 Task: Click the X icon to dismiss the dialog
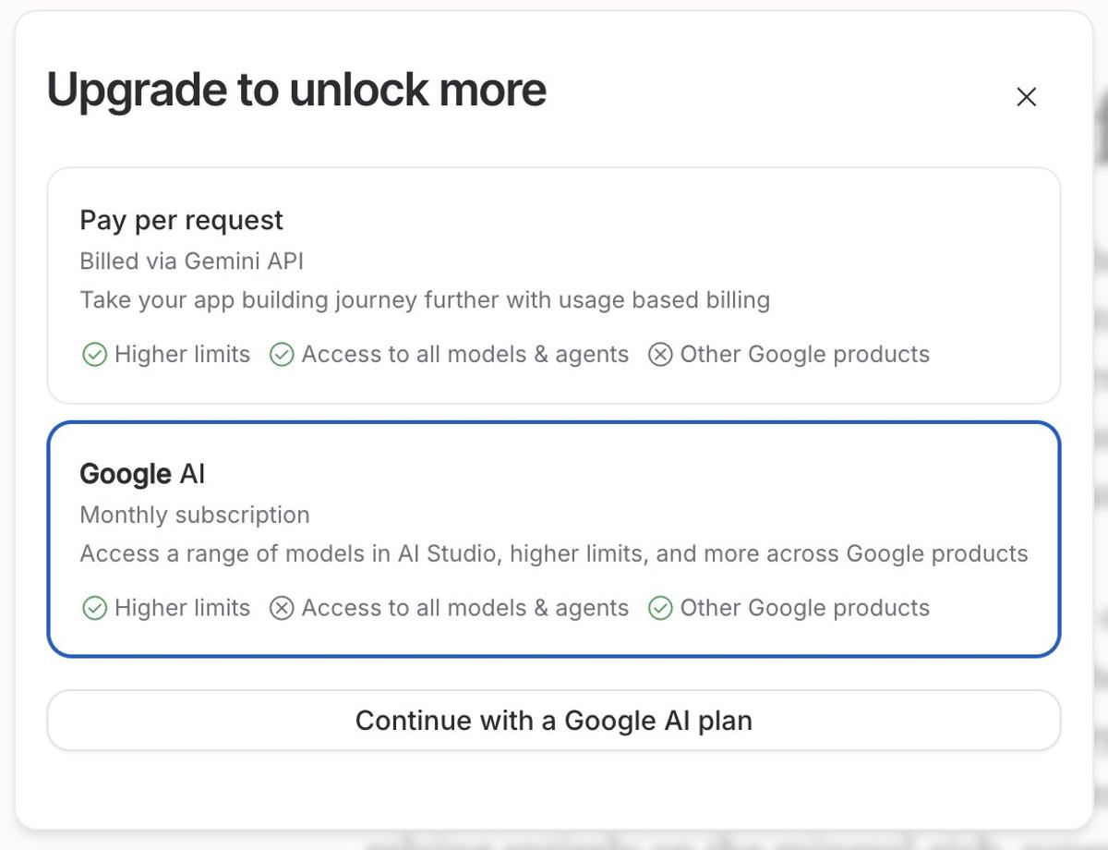click(x=1026, y=96)
